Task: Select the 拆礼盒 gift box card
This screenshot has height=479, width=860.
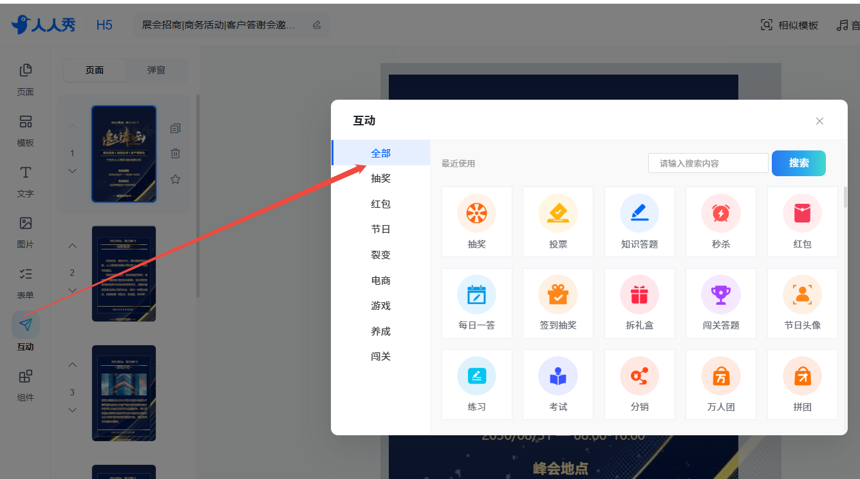Action: 640,303
